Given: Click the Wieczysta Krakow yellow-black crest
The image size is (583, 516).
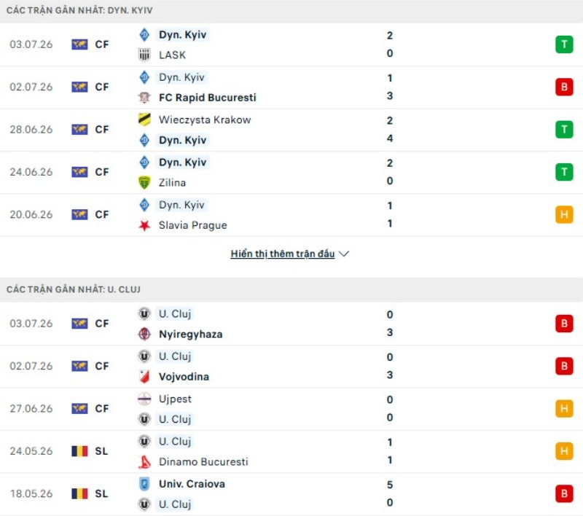Looking at the screenshot, I should point(144,120).
